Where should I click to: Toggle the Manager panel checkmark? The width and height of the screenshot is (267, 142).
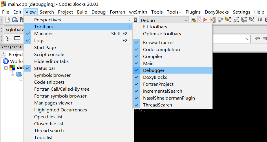tap(28, 33)
